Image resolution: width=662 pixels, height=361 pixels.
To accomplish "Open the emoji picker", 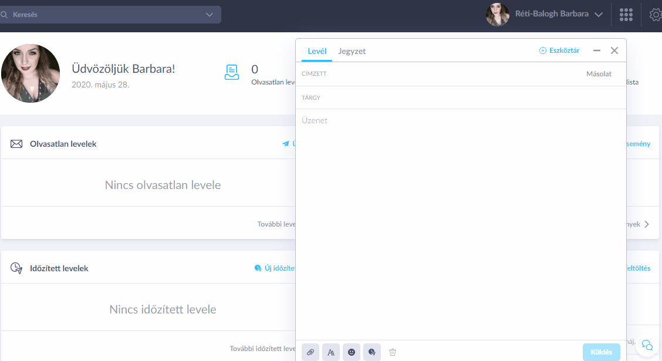I will coord(352,352).
